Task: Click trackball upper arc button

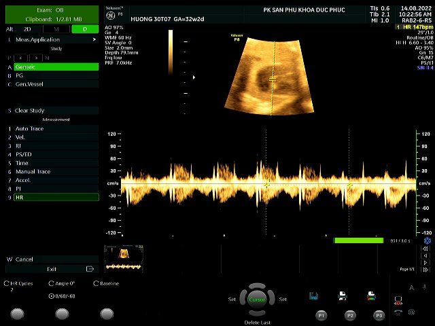Action: pyautogui.click(x=257, y=286)
